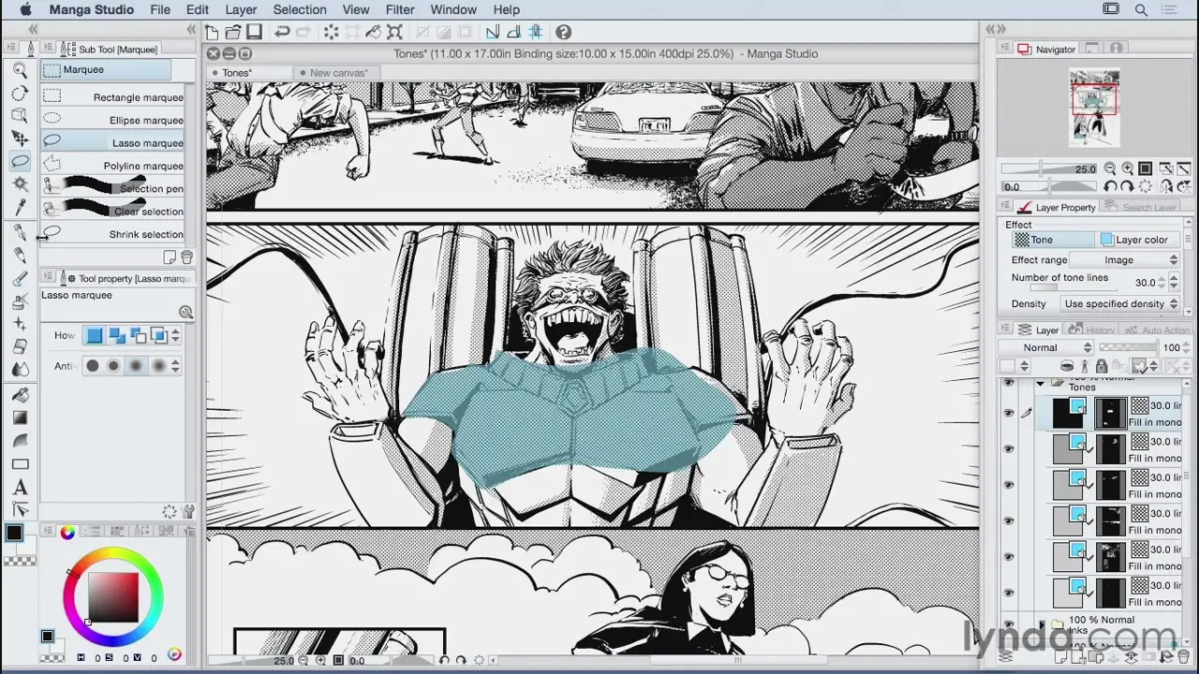Screen dimensions: 1199x674
Task: Open the layer opacity stepper arrows
Action: pyautogui.click(x=1186, y=347)
